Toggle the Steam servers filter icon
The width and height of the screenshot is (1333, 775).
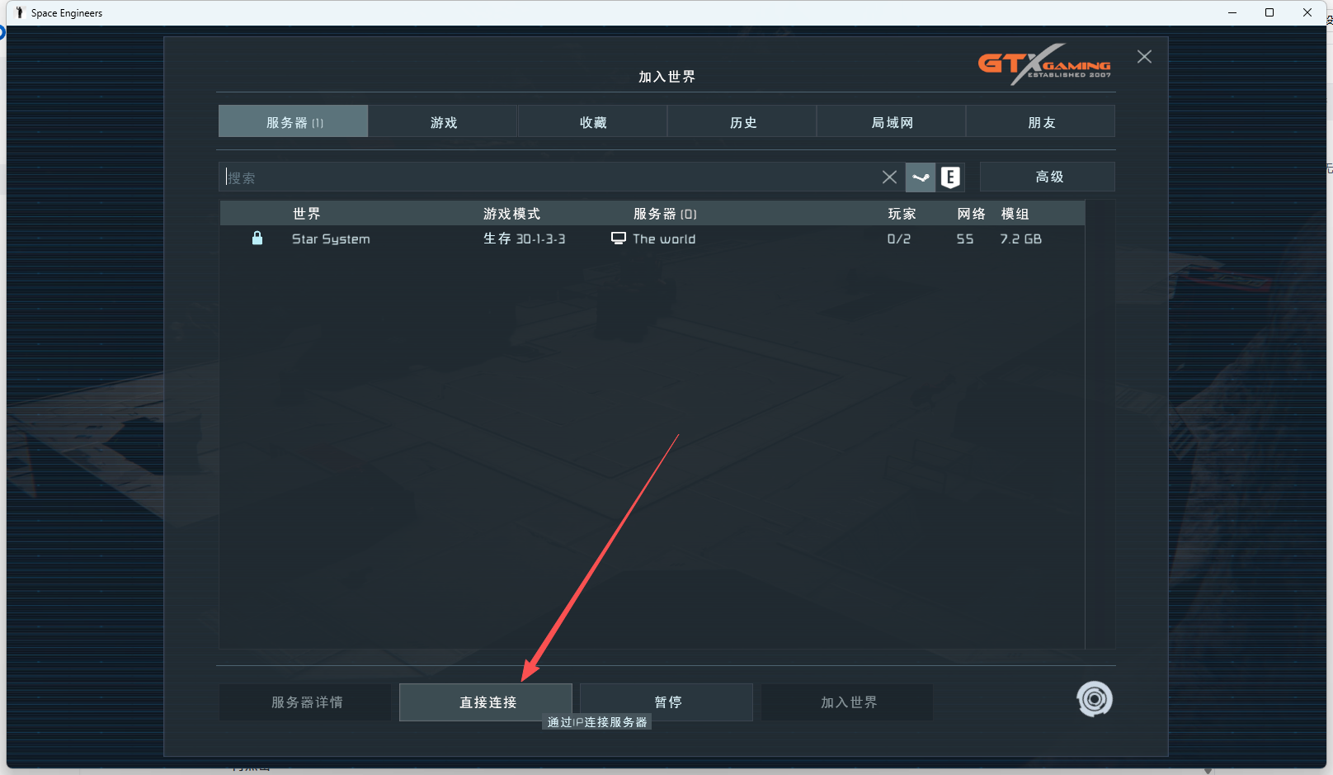[921, 177]
